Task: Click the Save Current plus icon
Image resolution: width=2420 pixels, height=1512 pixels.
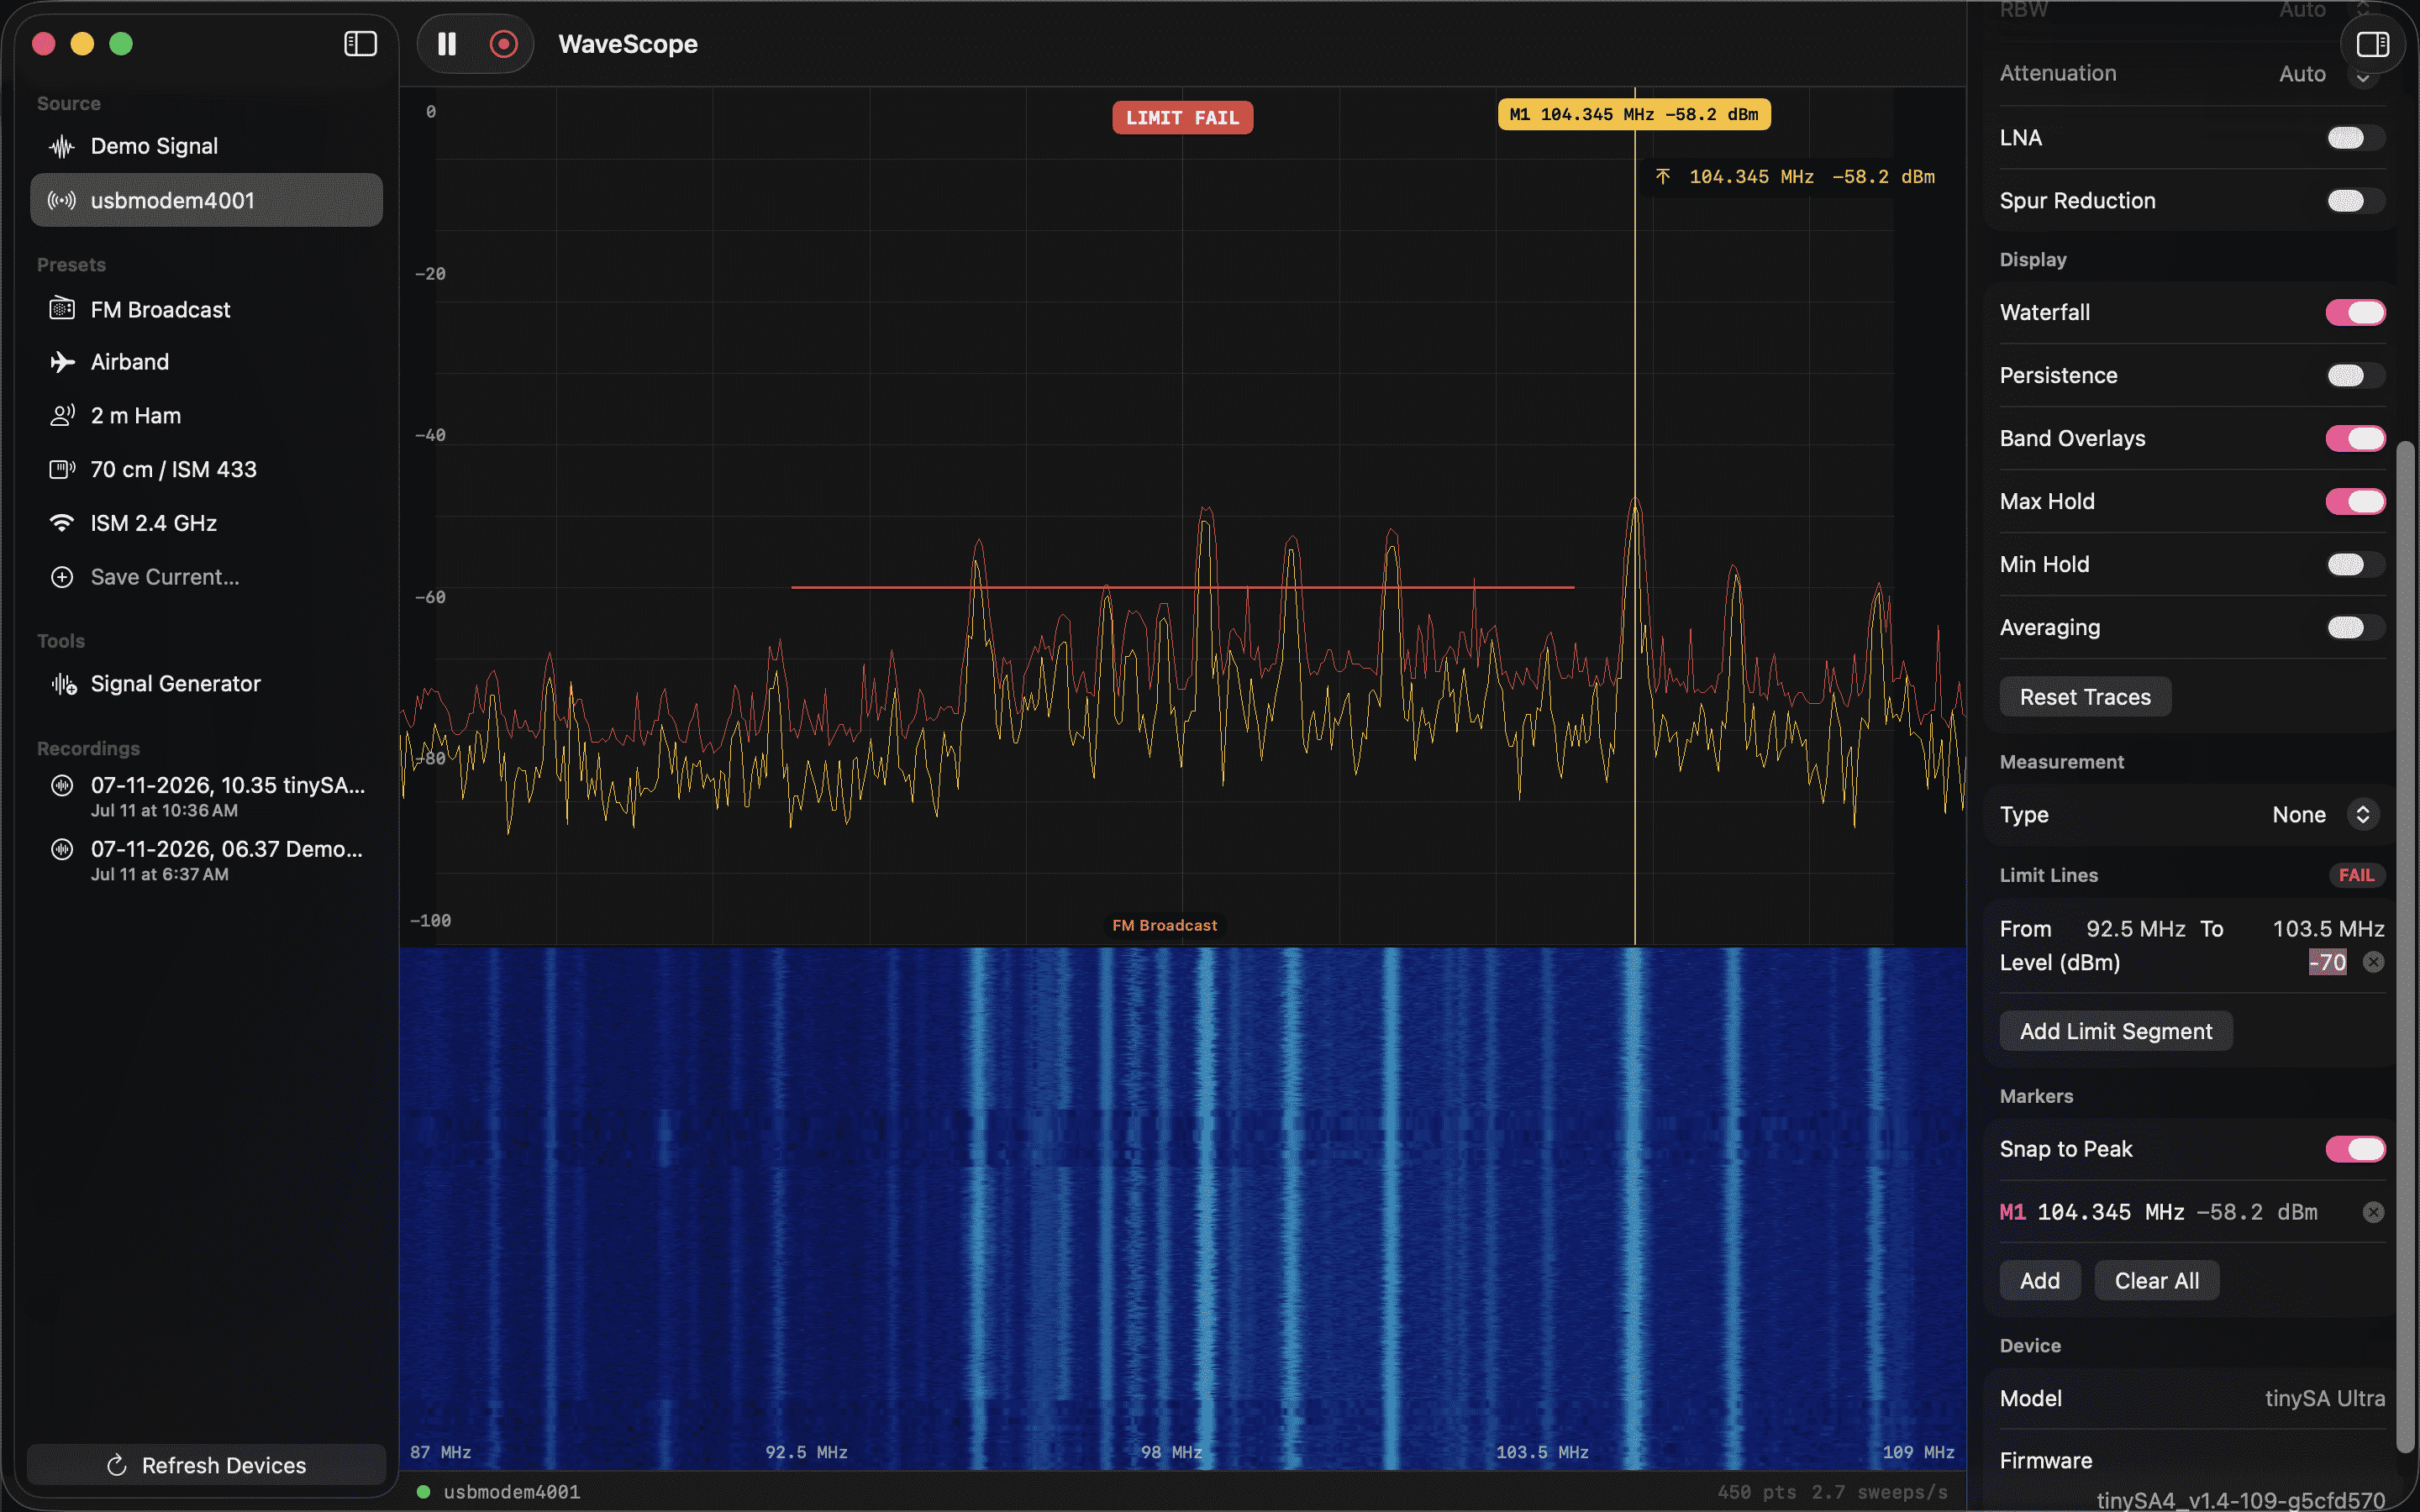Action: click(62, 577)
